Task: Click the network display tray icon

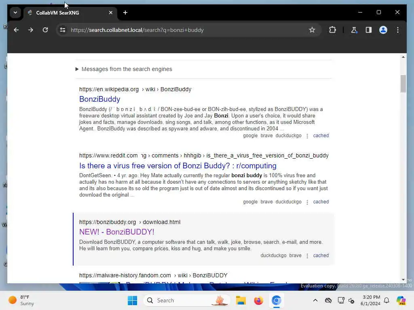Action: point(341,300)
